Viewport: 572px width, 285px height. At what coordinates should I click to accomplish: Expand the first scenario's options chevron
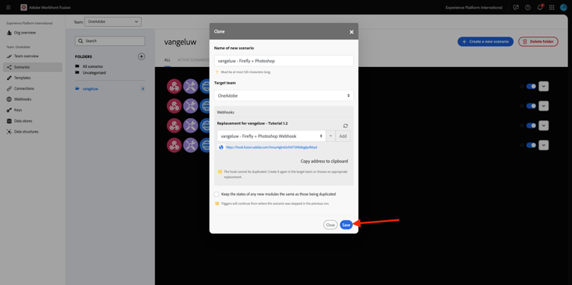pyautogui.click(x=544, y=86)
